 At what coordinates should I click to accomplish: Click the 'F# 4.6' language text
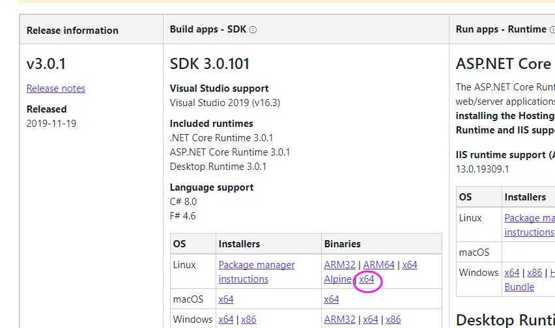click(182, 216)
